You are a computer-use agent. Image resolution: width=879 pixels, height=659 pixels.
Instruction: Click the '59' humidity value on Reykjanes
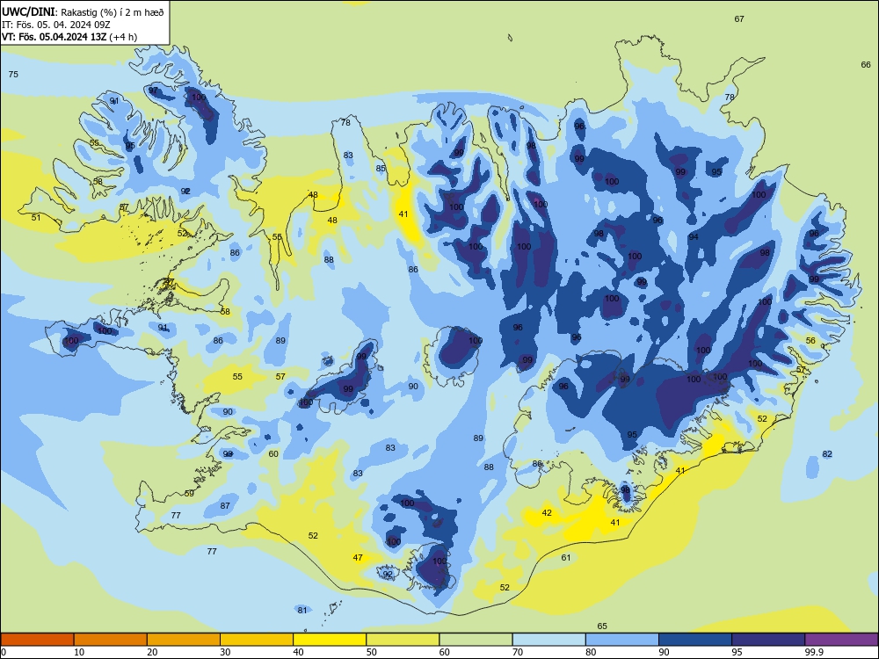(190, 494)
